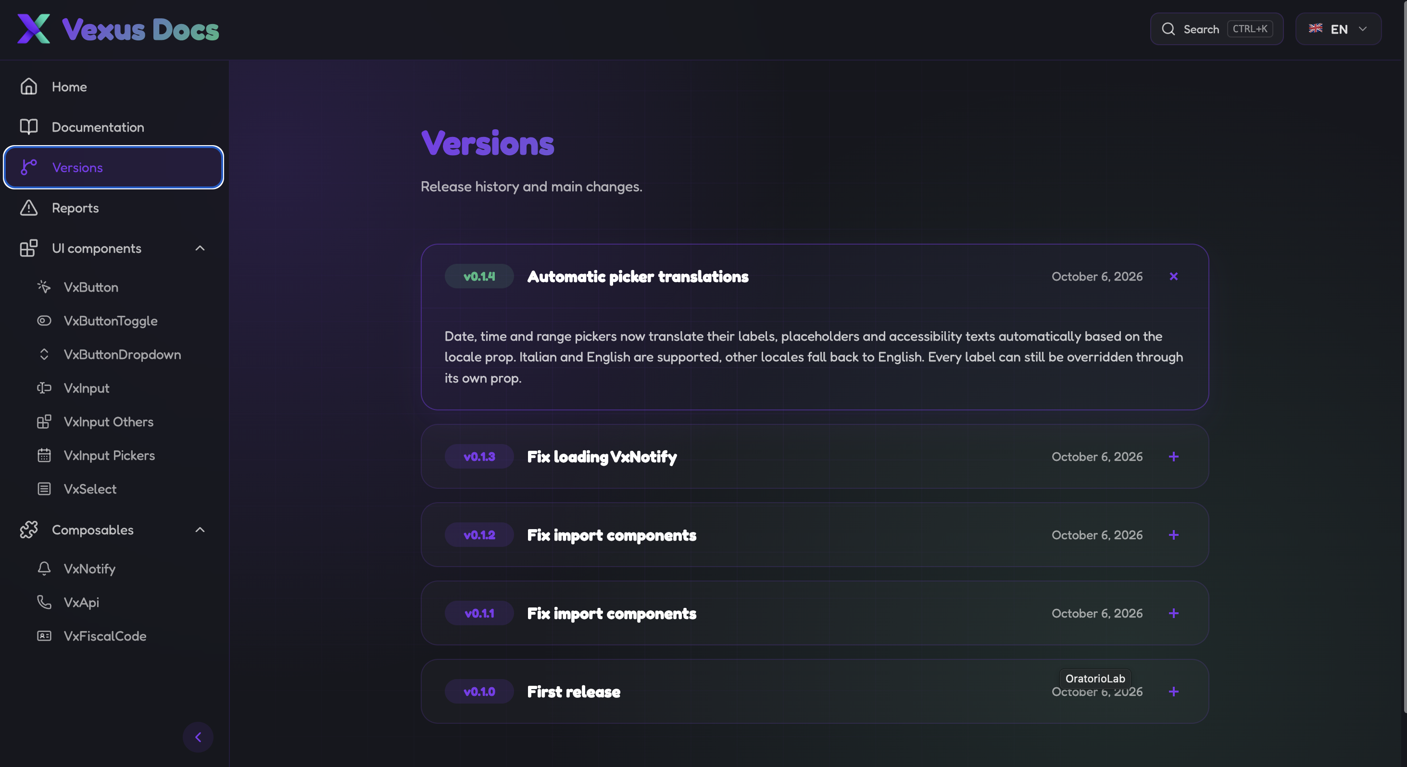The height and width of the screenshot is (767, 1407).
Task: Click the VxInput Pickers calendar icon
Action: point(44,455)
